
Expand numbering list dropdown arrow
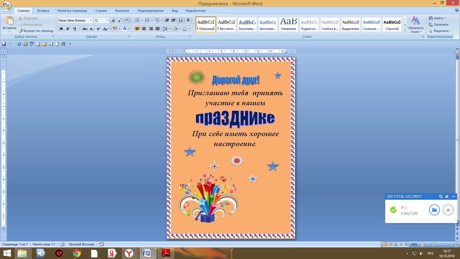152,20
